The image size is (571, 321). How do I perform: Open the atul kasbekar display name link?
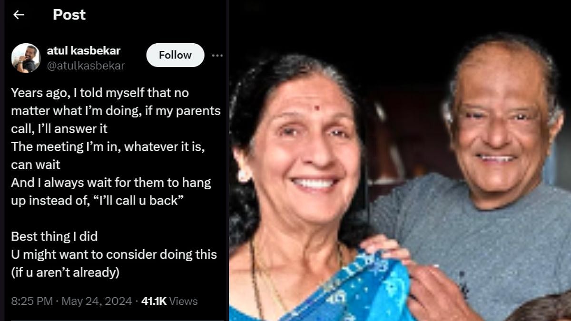click(84, 50)
